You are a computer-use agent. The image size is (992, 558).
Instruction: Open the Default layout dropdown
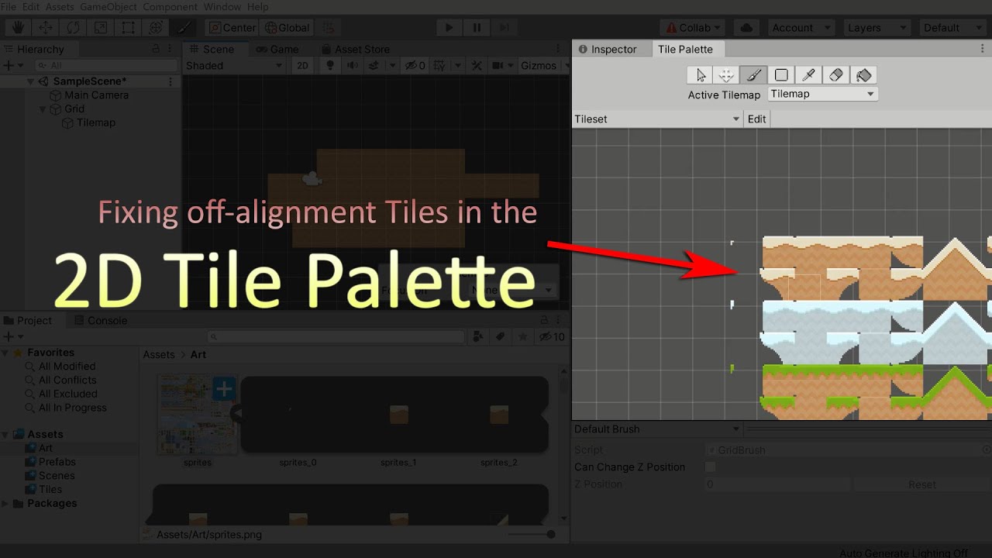tap(952, 28)
